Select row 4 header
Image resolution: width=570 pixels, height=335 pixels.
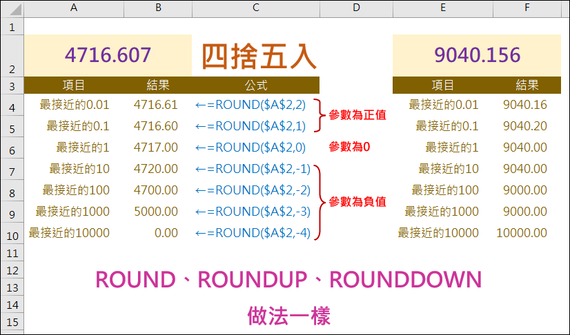(x=12, y=105)
